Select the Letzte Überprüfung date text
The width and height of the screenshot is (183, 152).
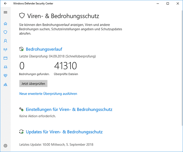(58, 56)
